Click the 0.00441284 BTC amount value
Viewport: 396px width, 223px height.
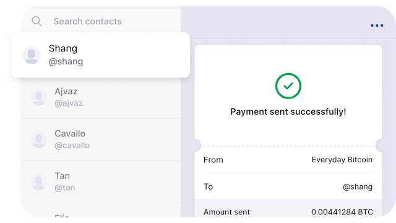[x=342, y=212]
